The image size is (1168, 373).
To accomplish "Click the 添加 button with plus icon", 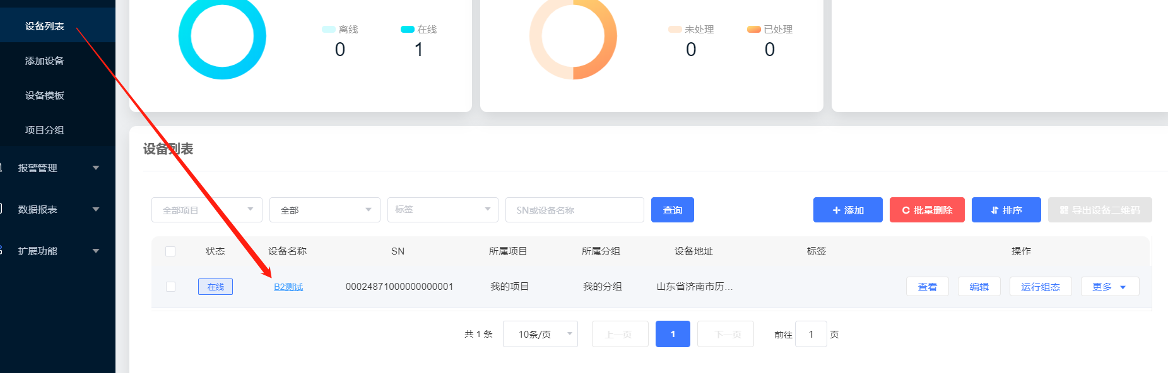I will coord(847,210).
